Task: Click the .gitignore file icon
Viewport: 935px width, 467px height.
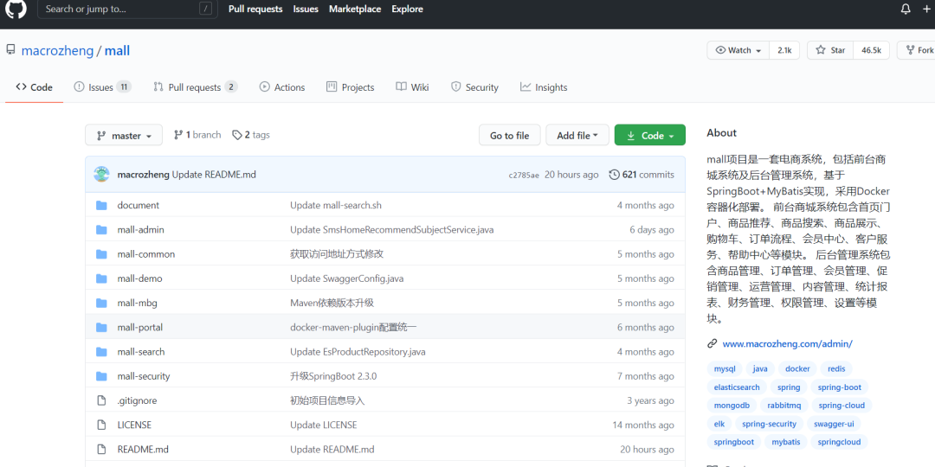Action: pos(101,401)
